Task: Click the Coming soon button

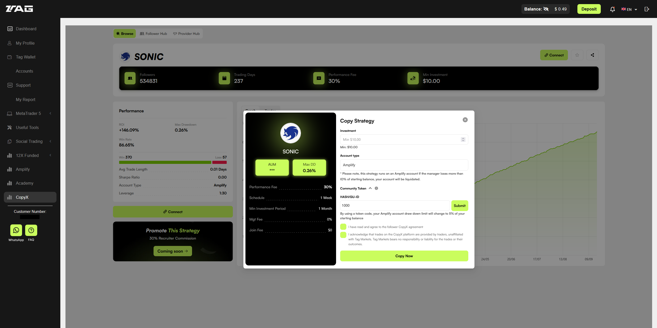Action: click(173, 251)
